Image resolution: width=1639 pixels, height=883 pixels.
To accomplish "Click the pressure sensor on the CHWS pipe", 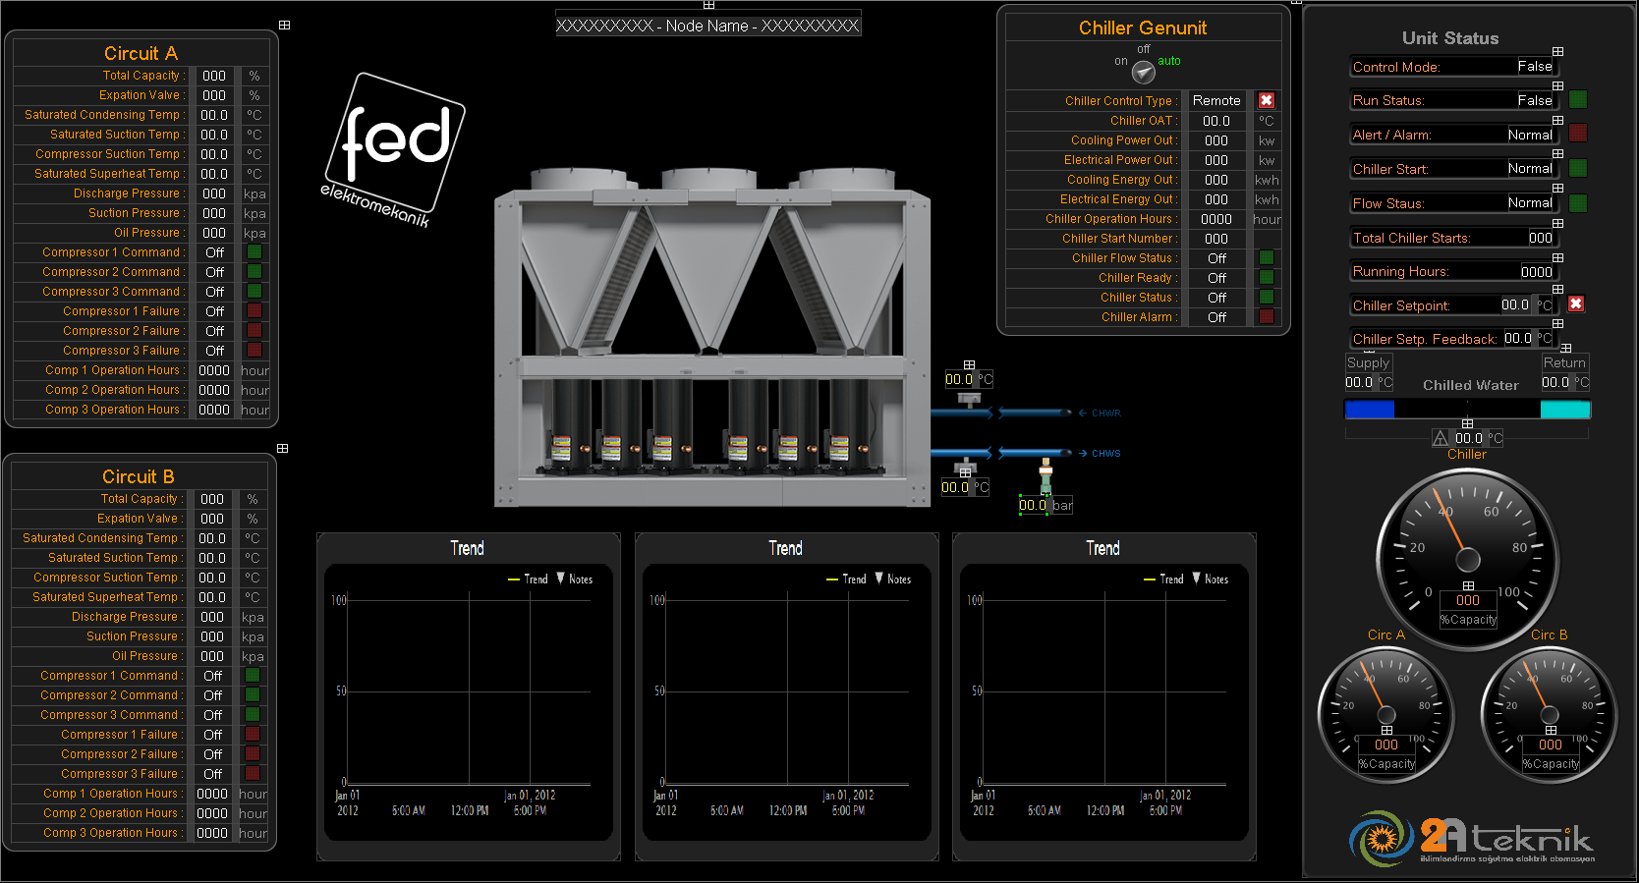I will [1046, 478].
